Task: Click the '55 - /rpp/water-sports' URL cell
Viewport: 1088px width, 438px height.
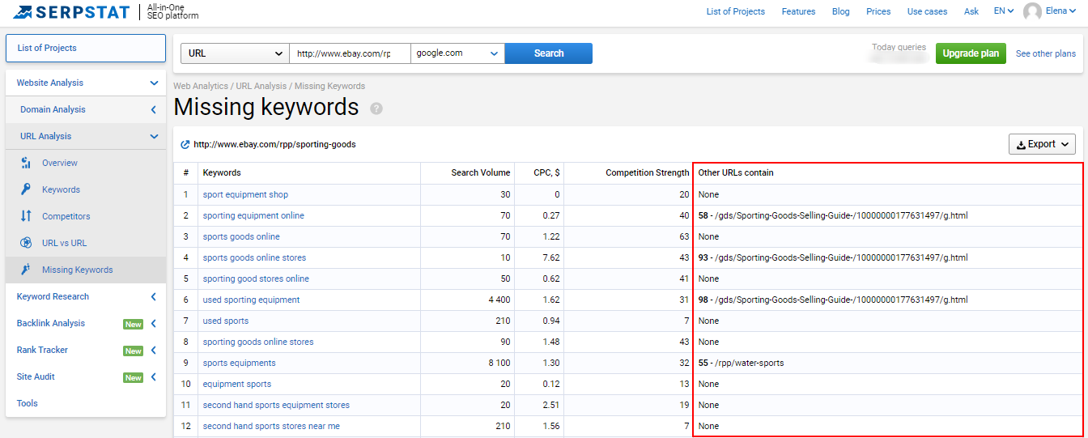Action: [x=741, y=363]
